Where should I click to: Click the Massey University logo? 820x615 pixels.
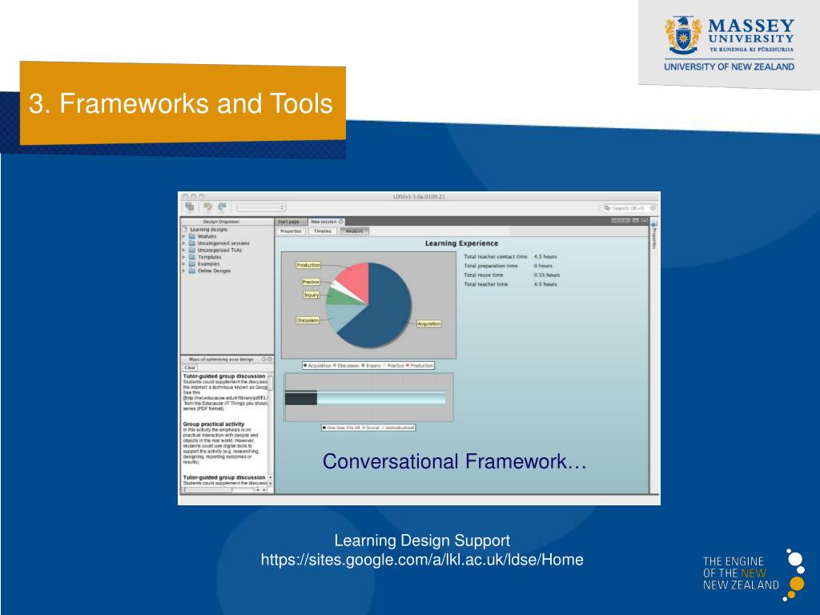pyautogui.click(x=729, y=44)
